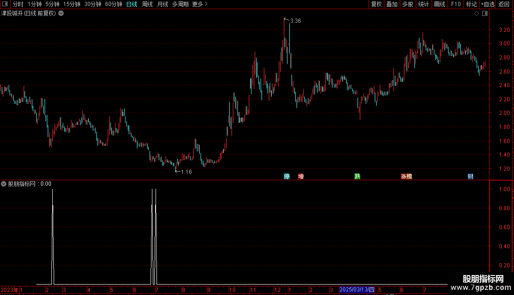This screenshot has width=514, height=295.
Task: Open the 多股 multi-stock view
Action: (408, 4)
